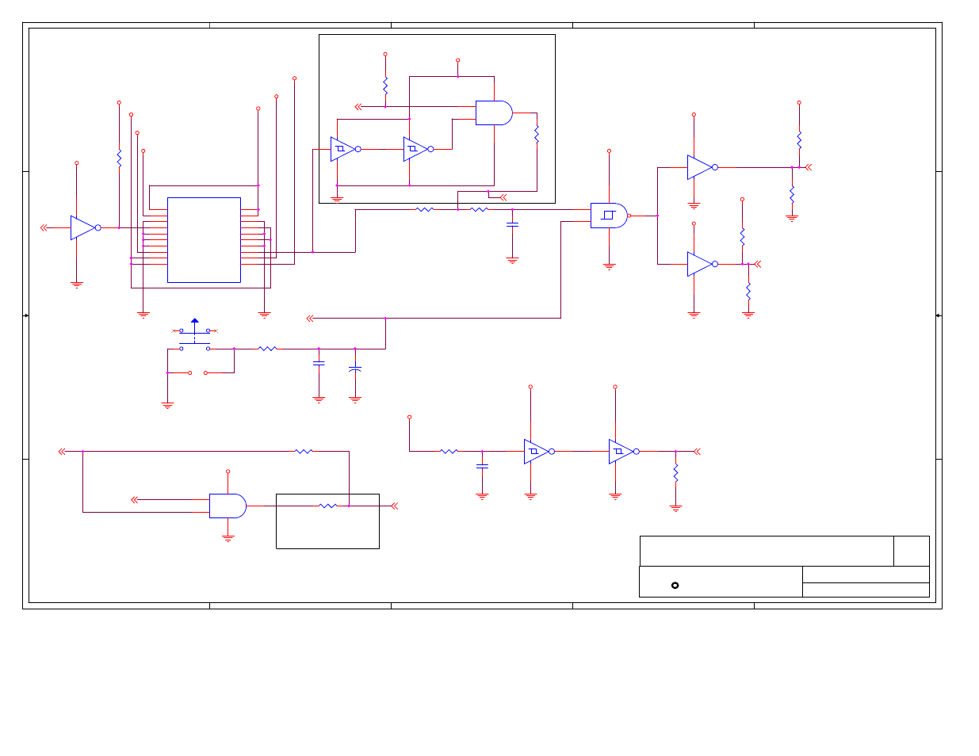979x756 pixels.
Task: Select the vertical resistor at the top of the boxed sub-circuit
Action: pos(385,86)
